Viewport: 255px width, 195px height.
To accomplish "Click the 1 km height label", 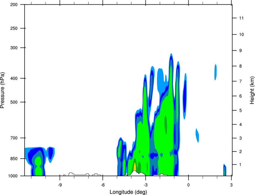I will 240,165.
